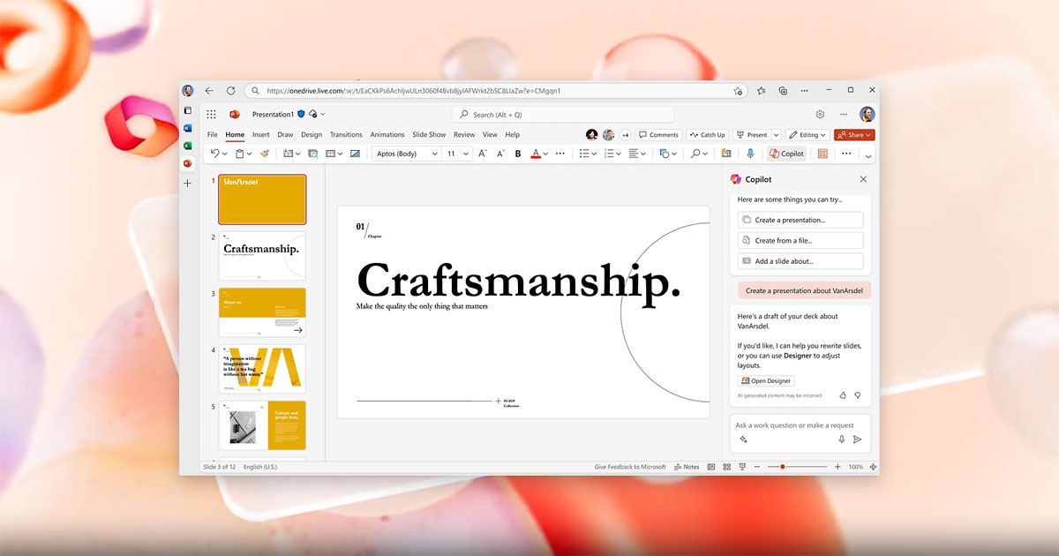Viewport: 1059px width, 556px height.
Task: Switch to the Animations tab
Action: 387,135
